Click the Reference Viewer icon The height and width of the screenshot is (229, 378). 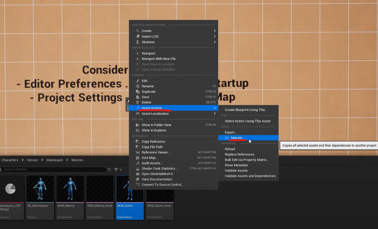(138, 152)
